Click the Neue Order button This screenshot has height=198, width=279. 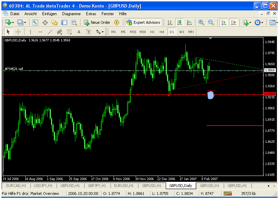pos(97,22)
